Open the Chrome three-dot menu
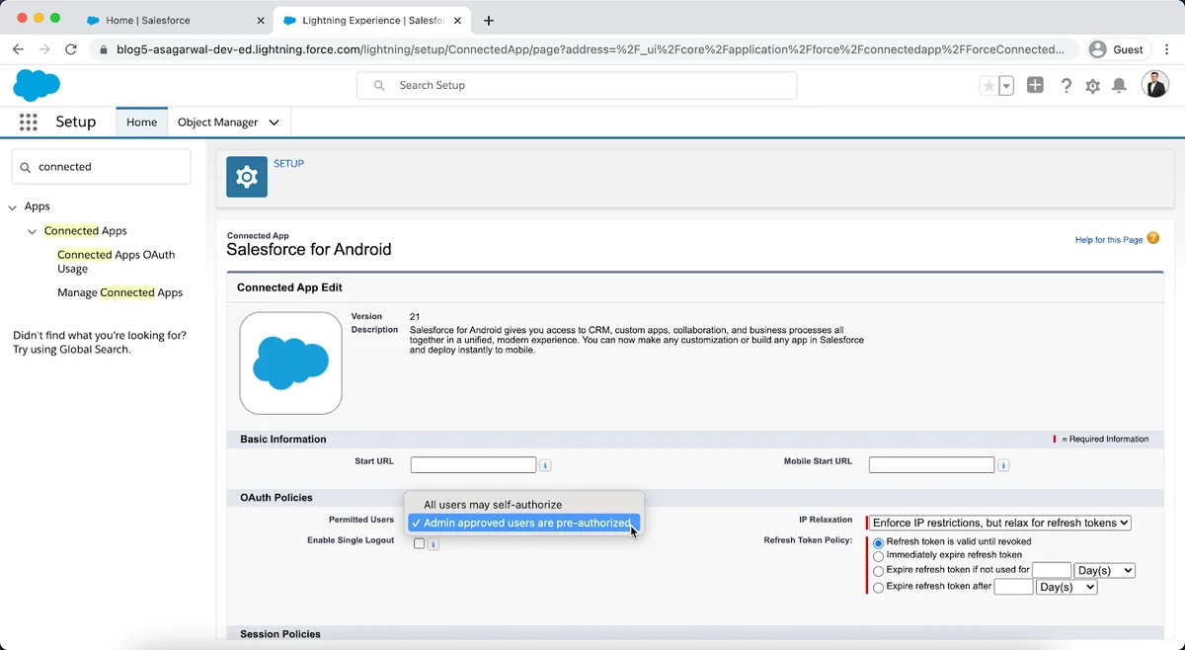1185x650 pixels. pyautogui.click(x=1165, y=49)
